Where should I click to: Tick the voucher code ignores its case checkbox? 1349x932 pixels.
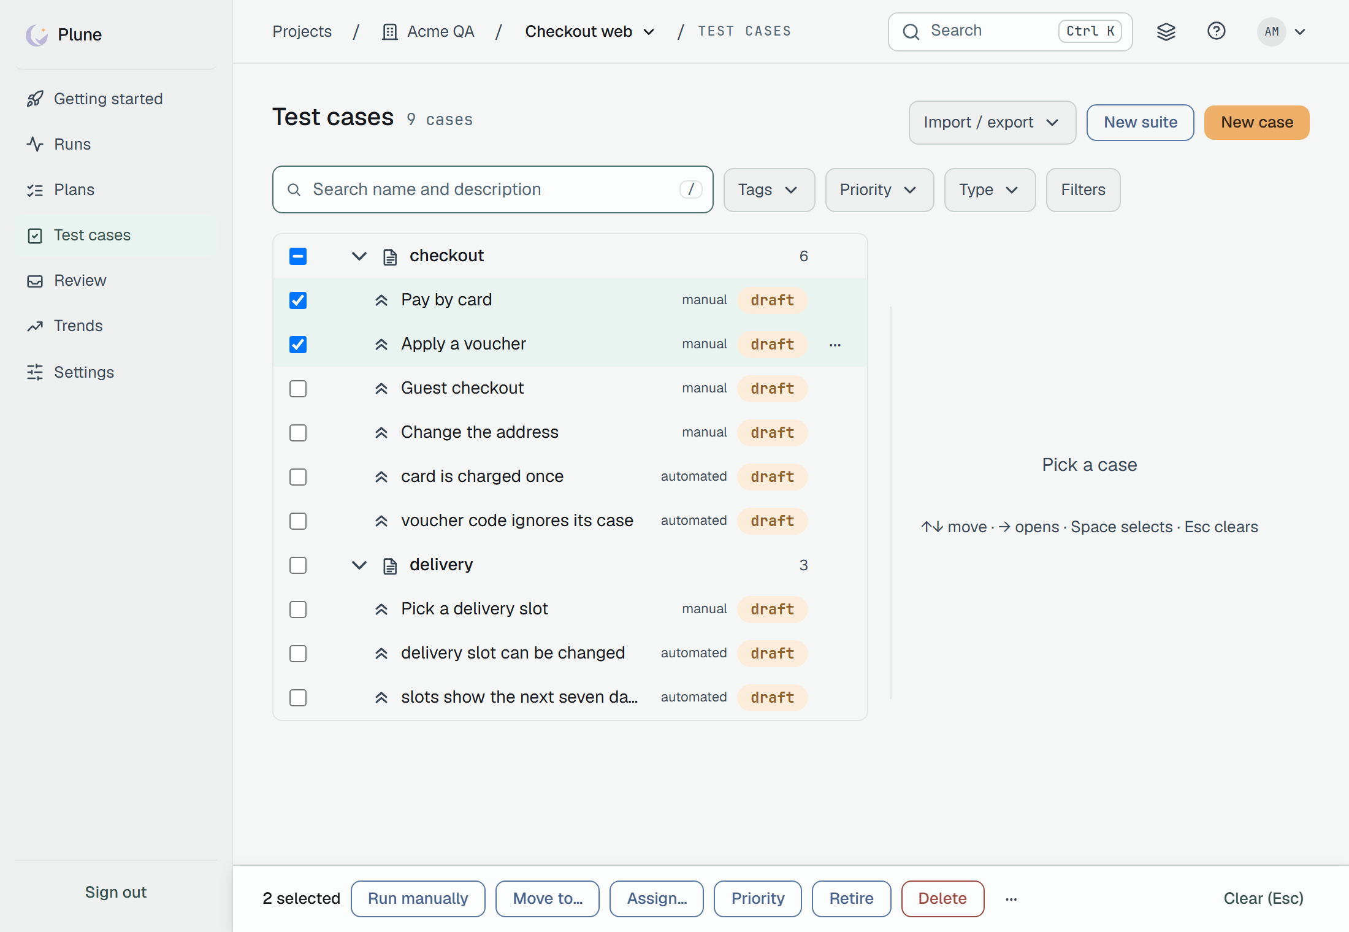[298, 521]
